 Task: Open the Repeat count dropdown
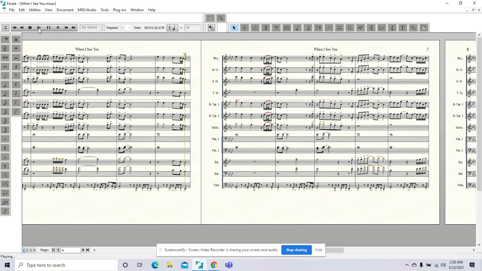point(129,27)
